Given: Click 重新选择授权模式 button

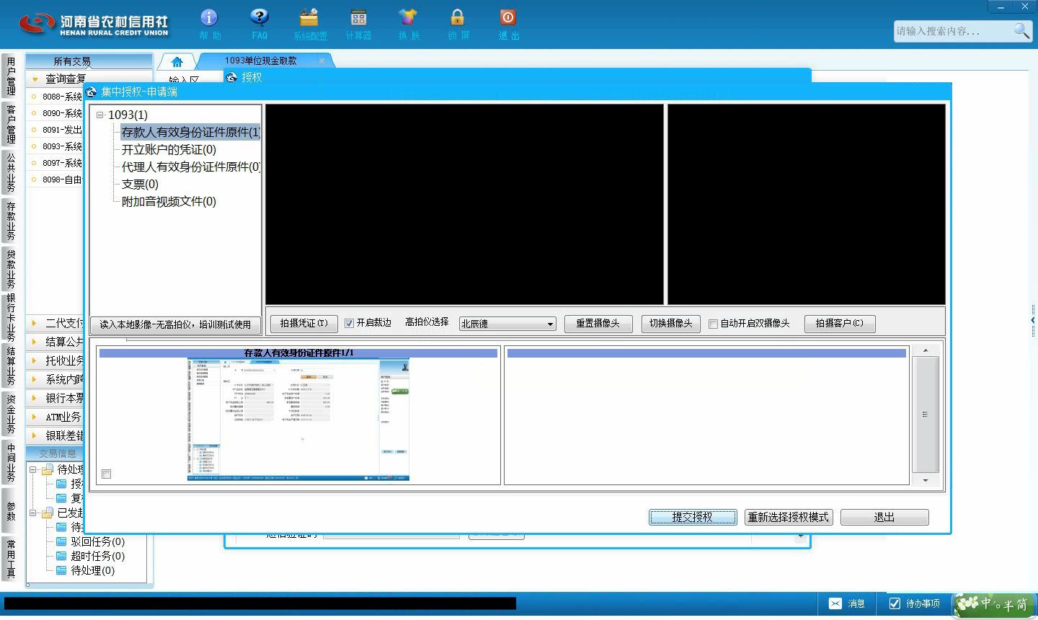Looking at the screenshot, I should pos(789,517).
